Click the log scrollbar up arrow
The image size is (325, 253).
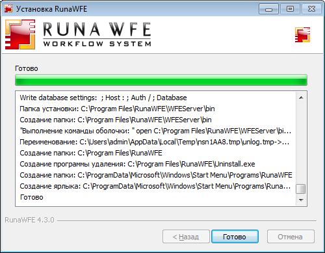301,98
